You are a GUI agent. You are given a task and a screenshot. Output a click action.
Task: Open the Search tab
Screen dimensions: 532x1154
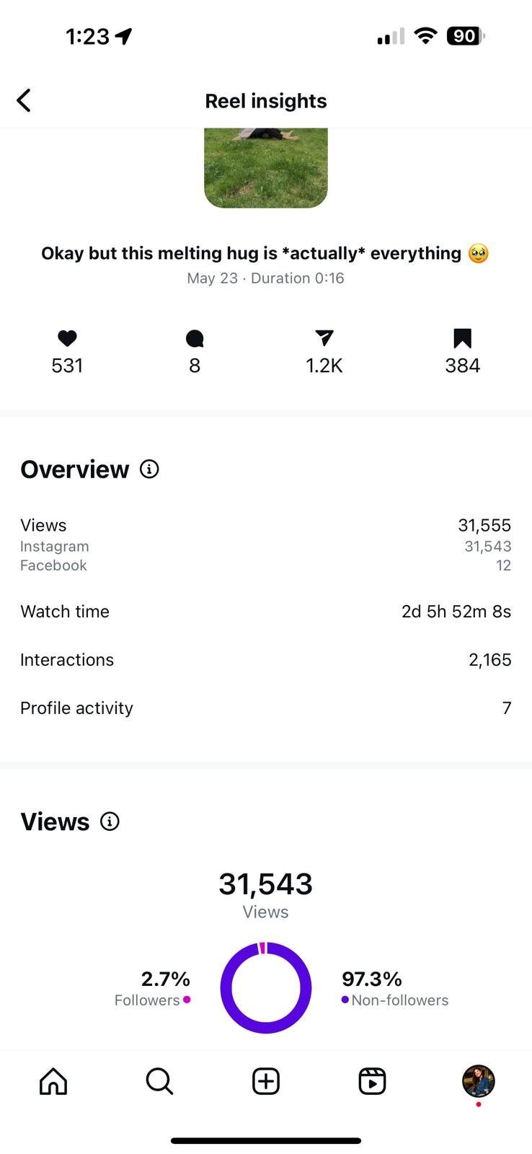pos(159,1081)
